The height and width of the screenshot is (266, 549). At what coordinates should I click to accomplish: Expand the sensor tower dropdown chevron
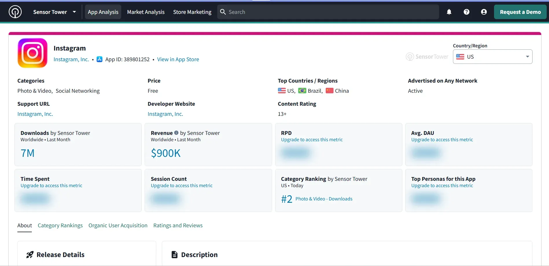pos(74,12)
